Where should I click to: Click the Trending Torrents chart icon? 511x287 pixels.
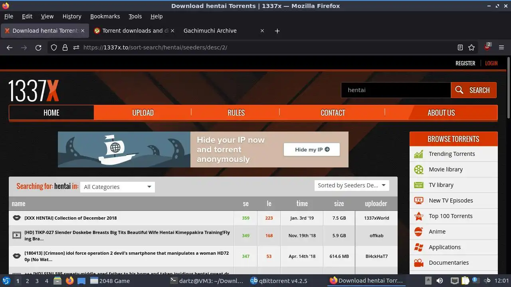[x=418, y=154]
